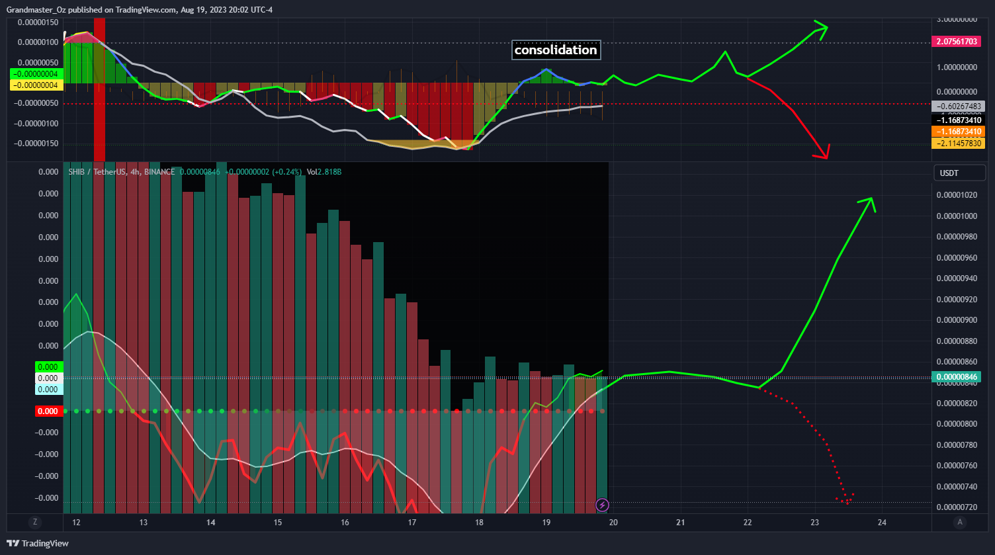Image resolution: width=995 pixels, height=555 pixels.
Task: Click date 18 on the time axis
Action: point(479,523)
